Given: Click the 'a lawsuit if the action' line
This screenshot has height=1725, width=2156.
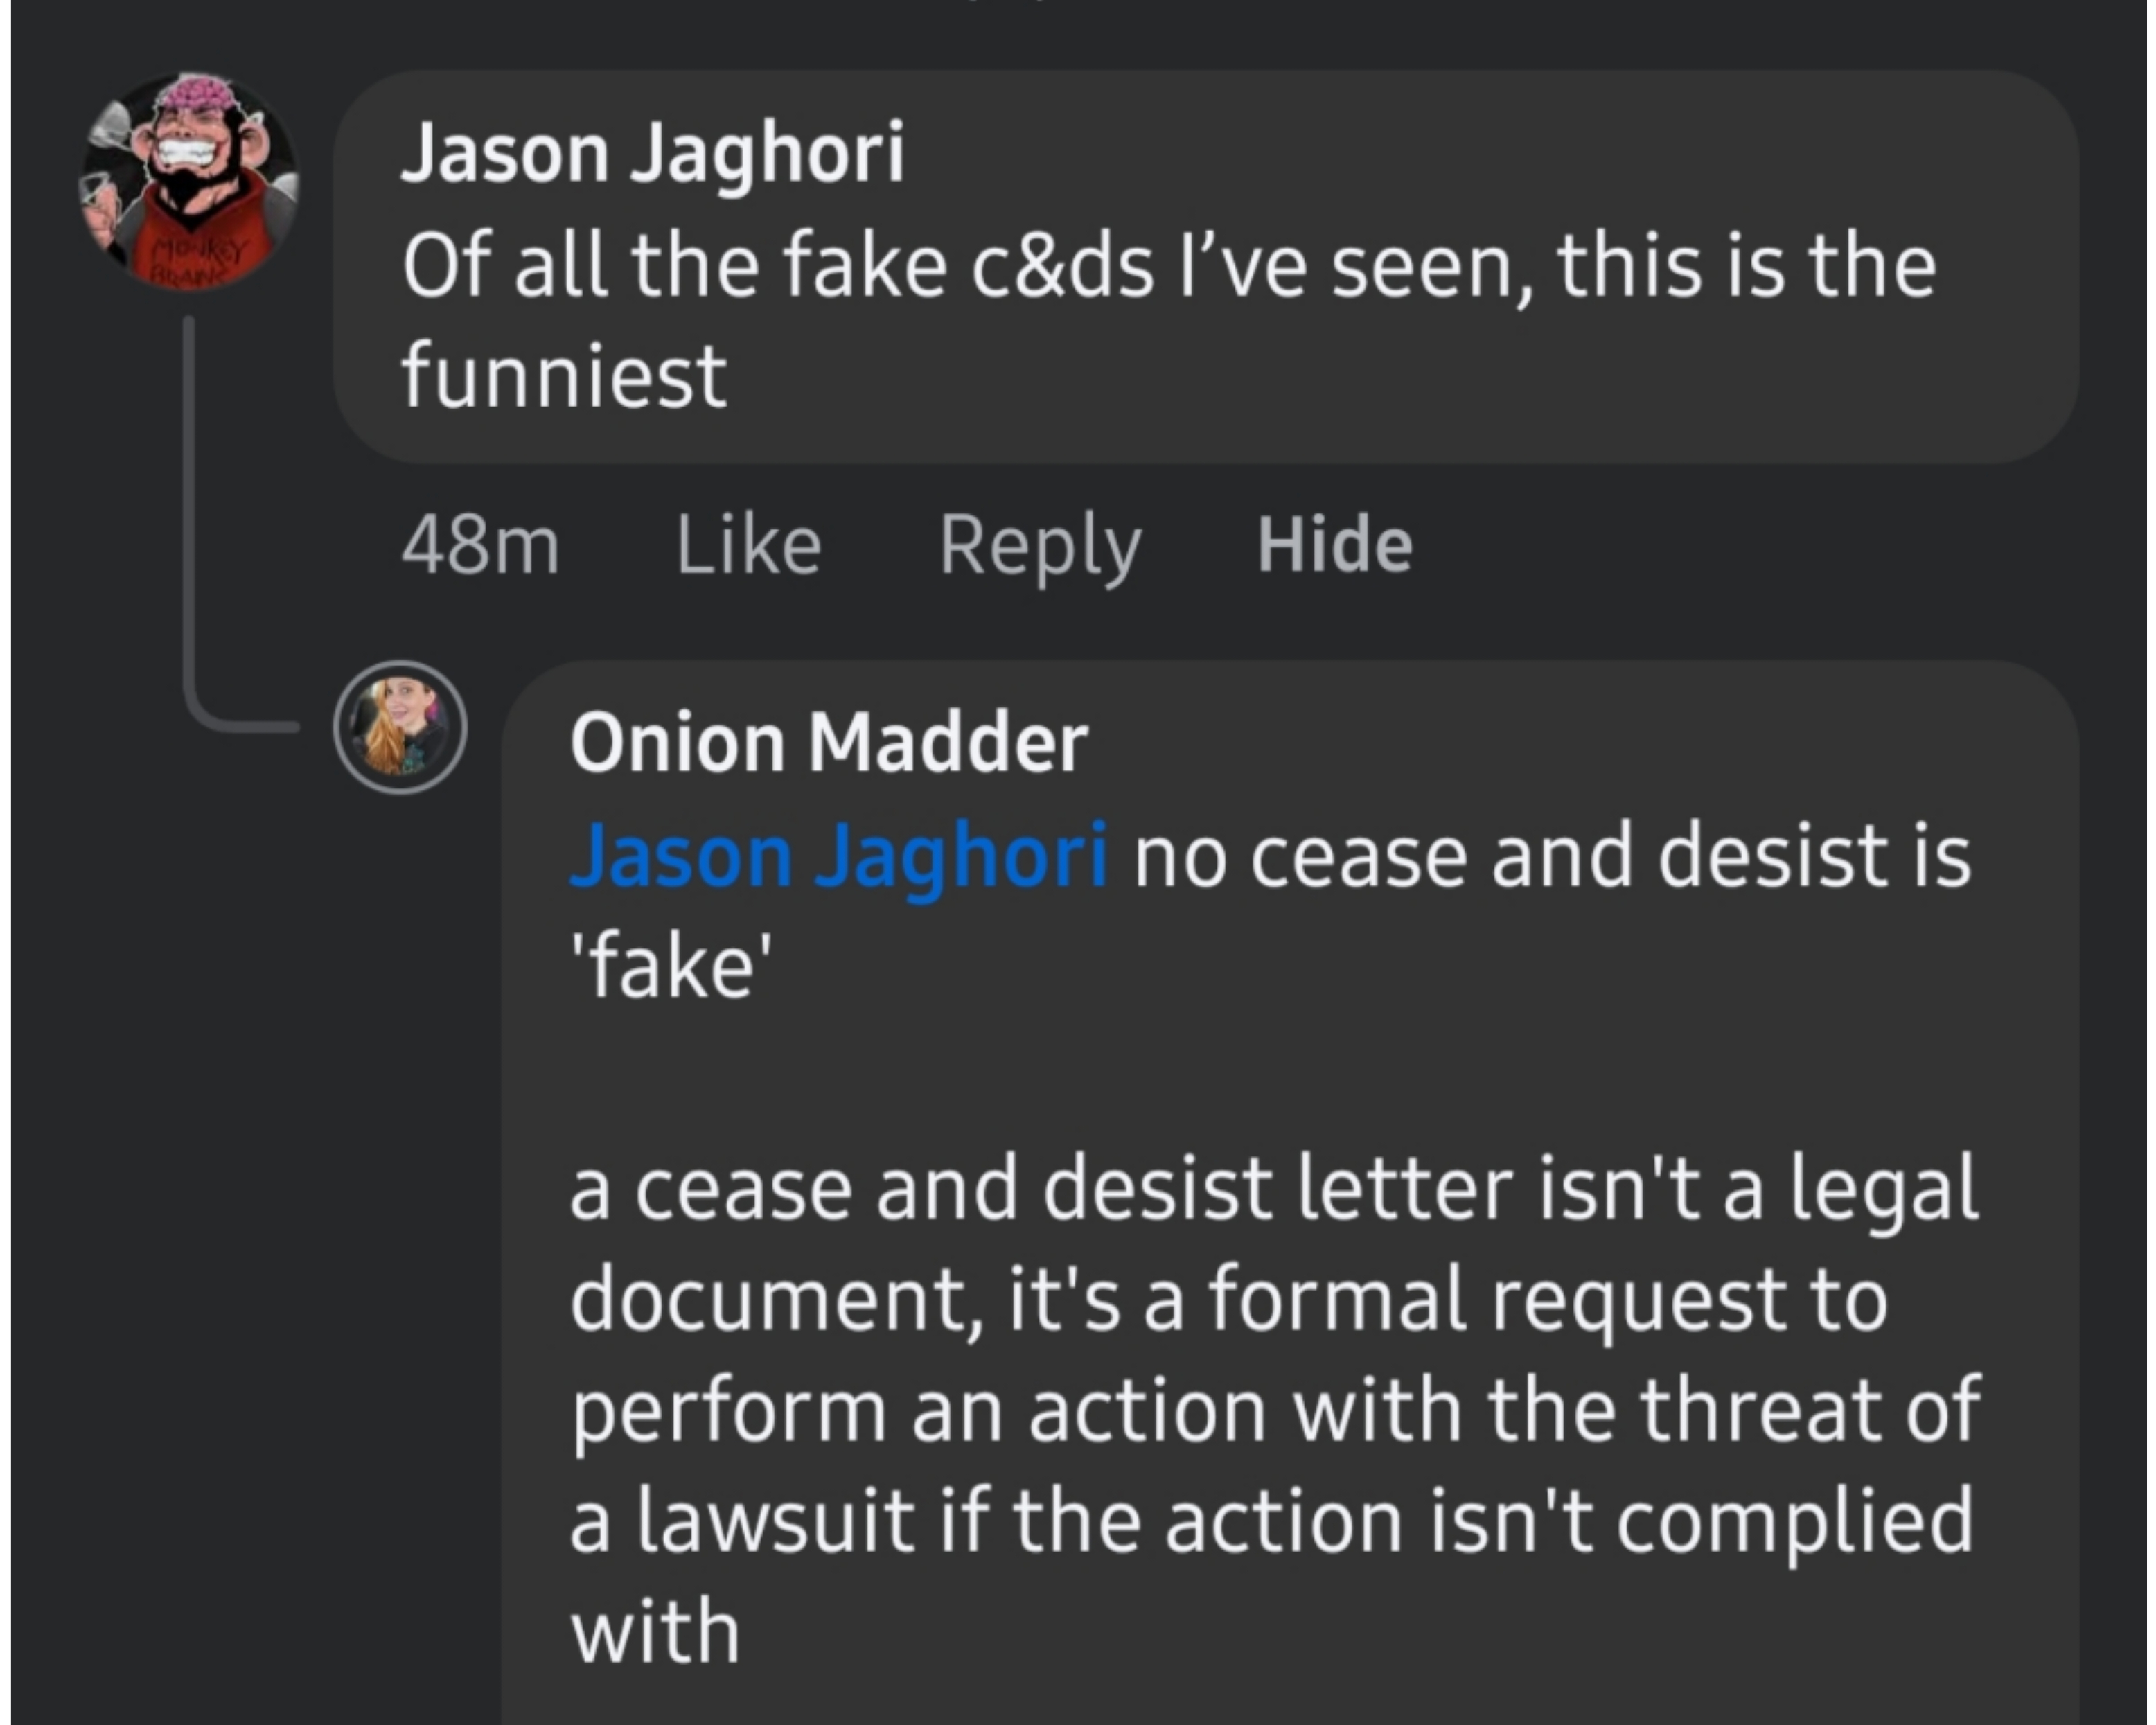Looking at the screenshot, I should tap(1270, 1521).
